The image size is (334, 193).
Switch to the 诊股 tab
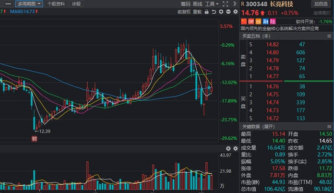pyautogui.click(x=76, y=4)
